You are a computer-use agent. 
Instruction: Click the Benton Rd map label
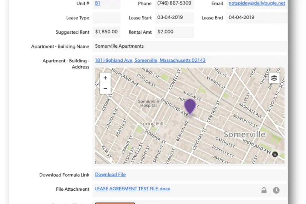(x=182, y=131)
